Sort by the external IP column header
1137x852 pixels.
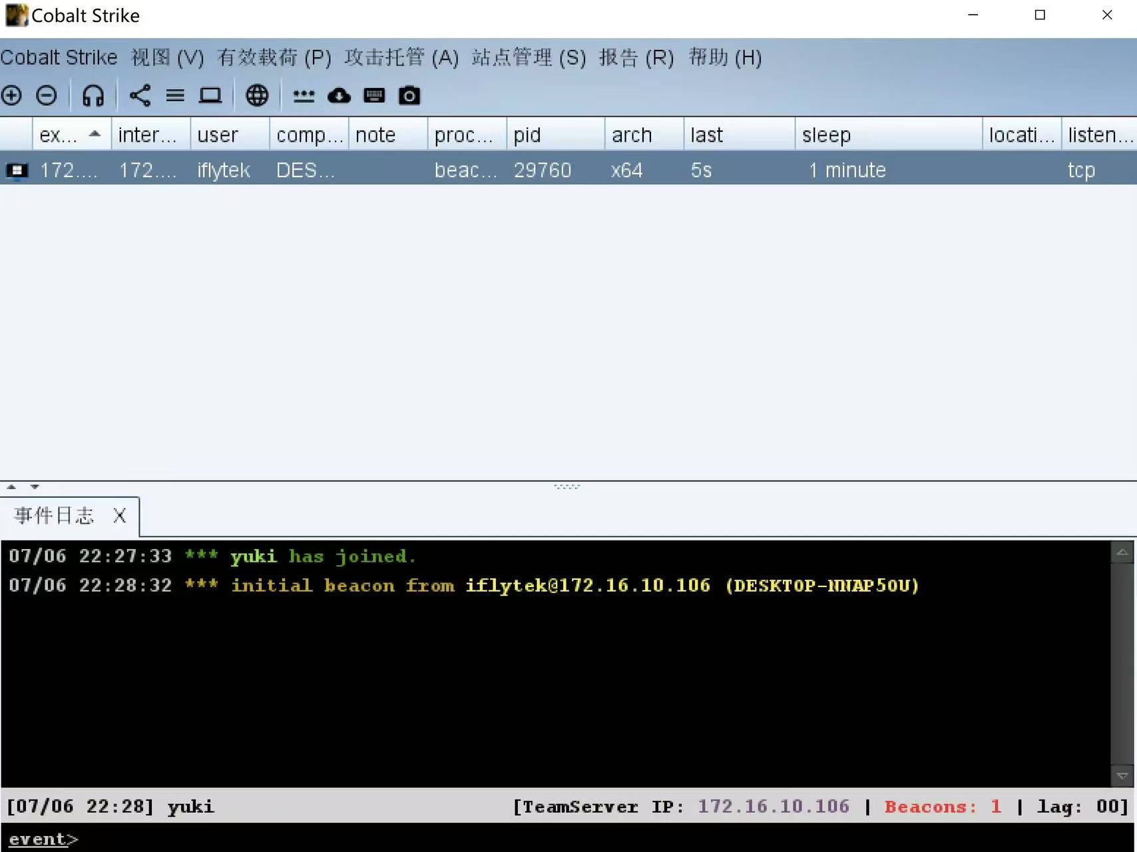click(71, 135)
